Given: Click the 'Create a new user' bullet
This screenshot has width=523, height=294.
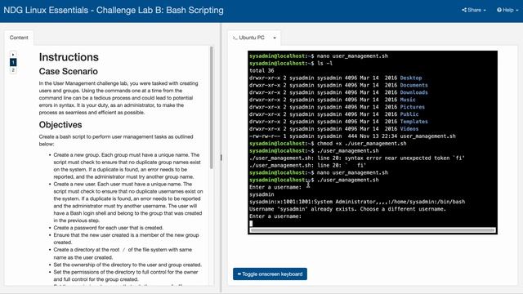Looking at the screenshot, I should [128, 202].
